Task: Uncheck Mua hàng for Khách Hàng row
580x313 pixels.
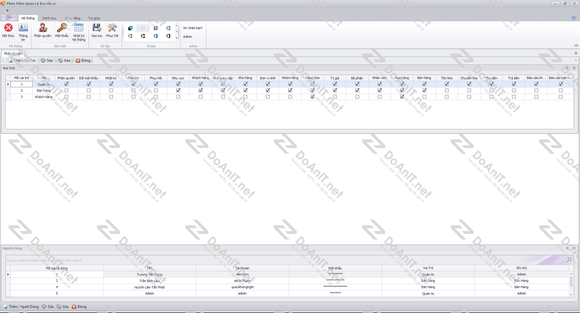Action: [x=402, y=97]
